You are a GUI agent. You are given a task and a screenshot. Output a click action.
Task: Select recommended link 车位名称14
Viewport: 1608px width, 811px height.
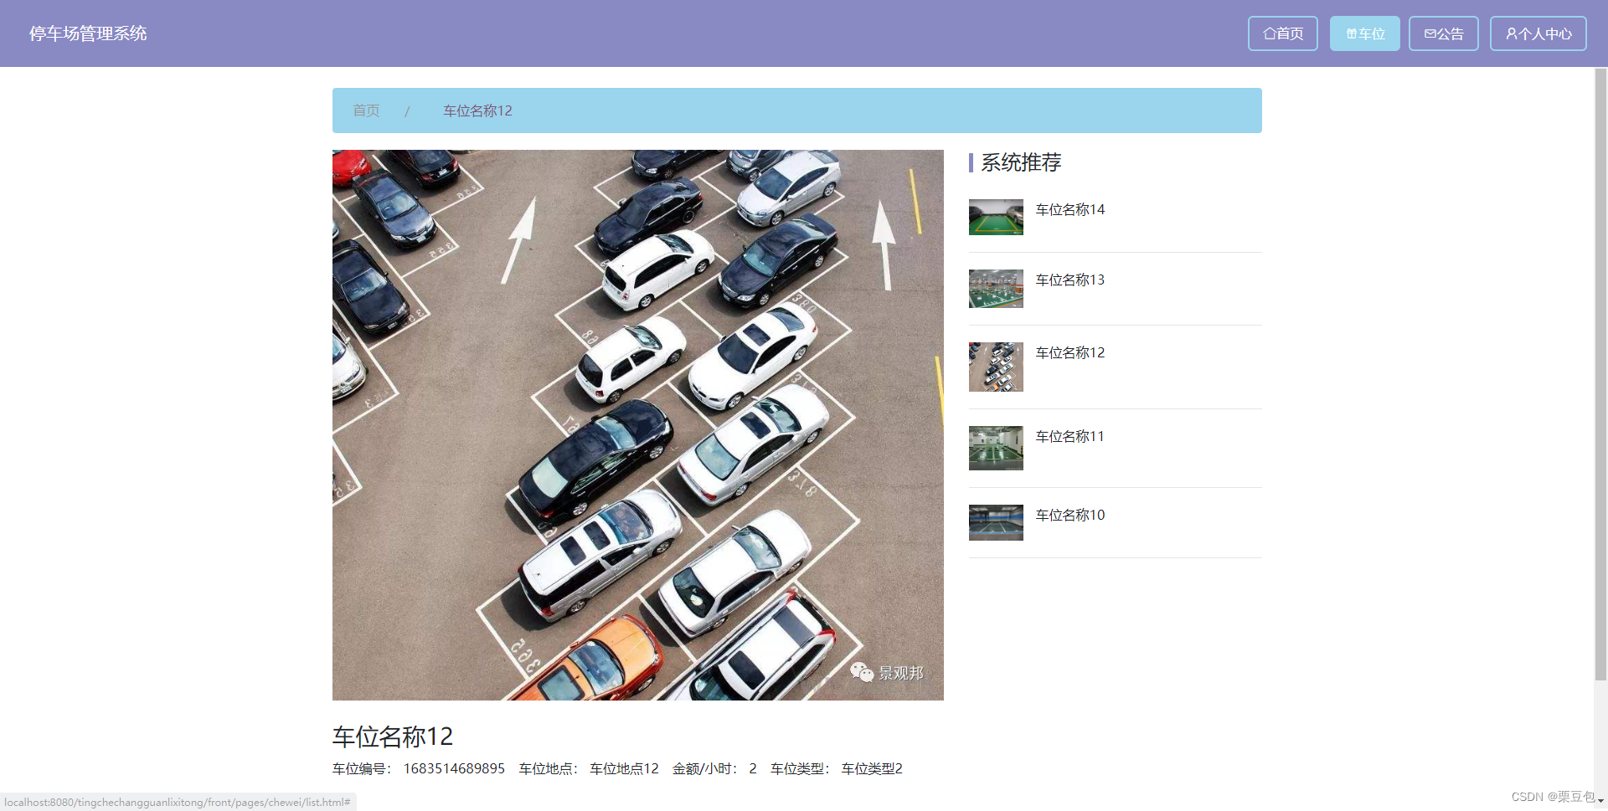(1069, 209)
